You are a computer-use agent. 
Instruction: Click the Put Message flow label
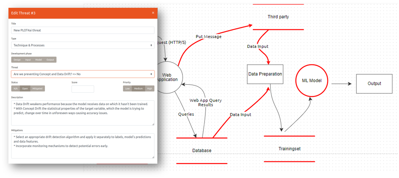coord(209,37)
